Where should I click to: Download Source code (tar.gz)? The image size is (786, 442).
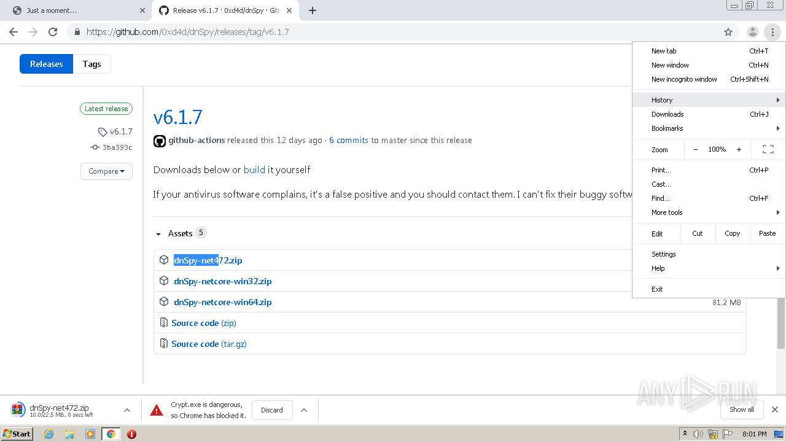click(209, 344)
